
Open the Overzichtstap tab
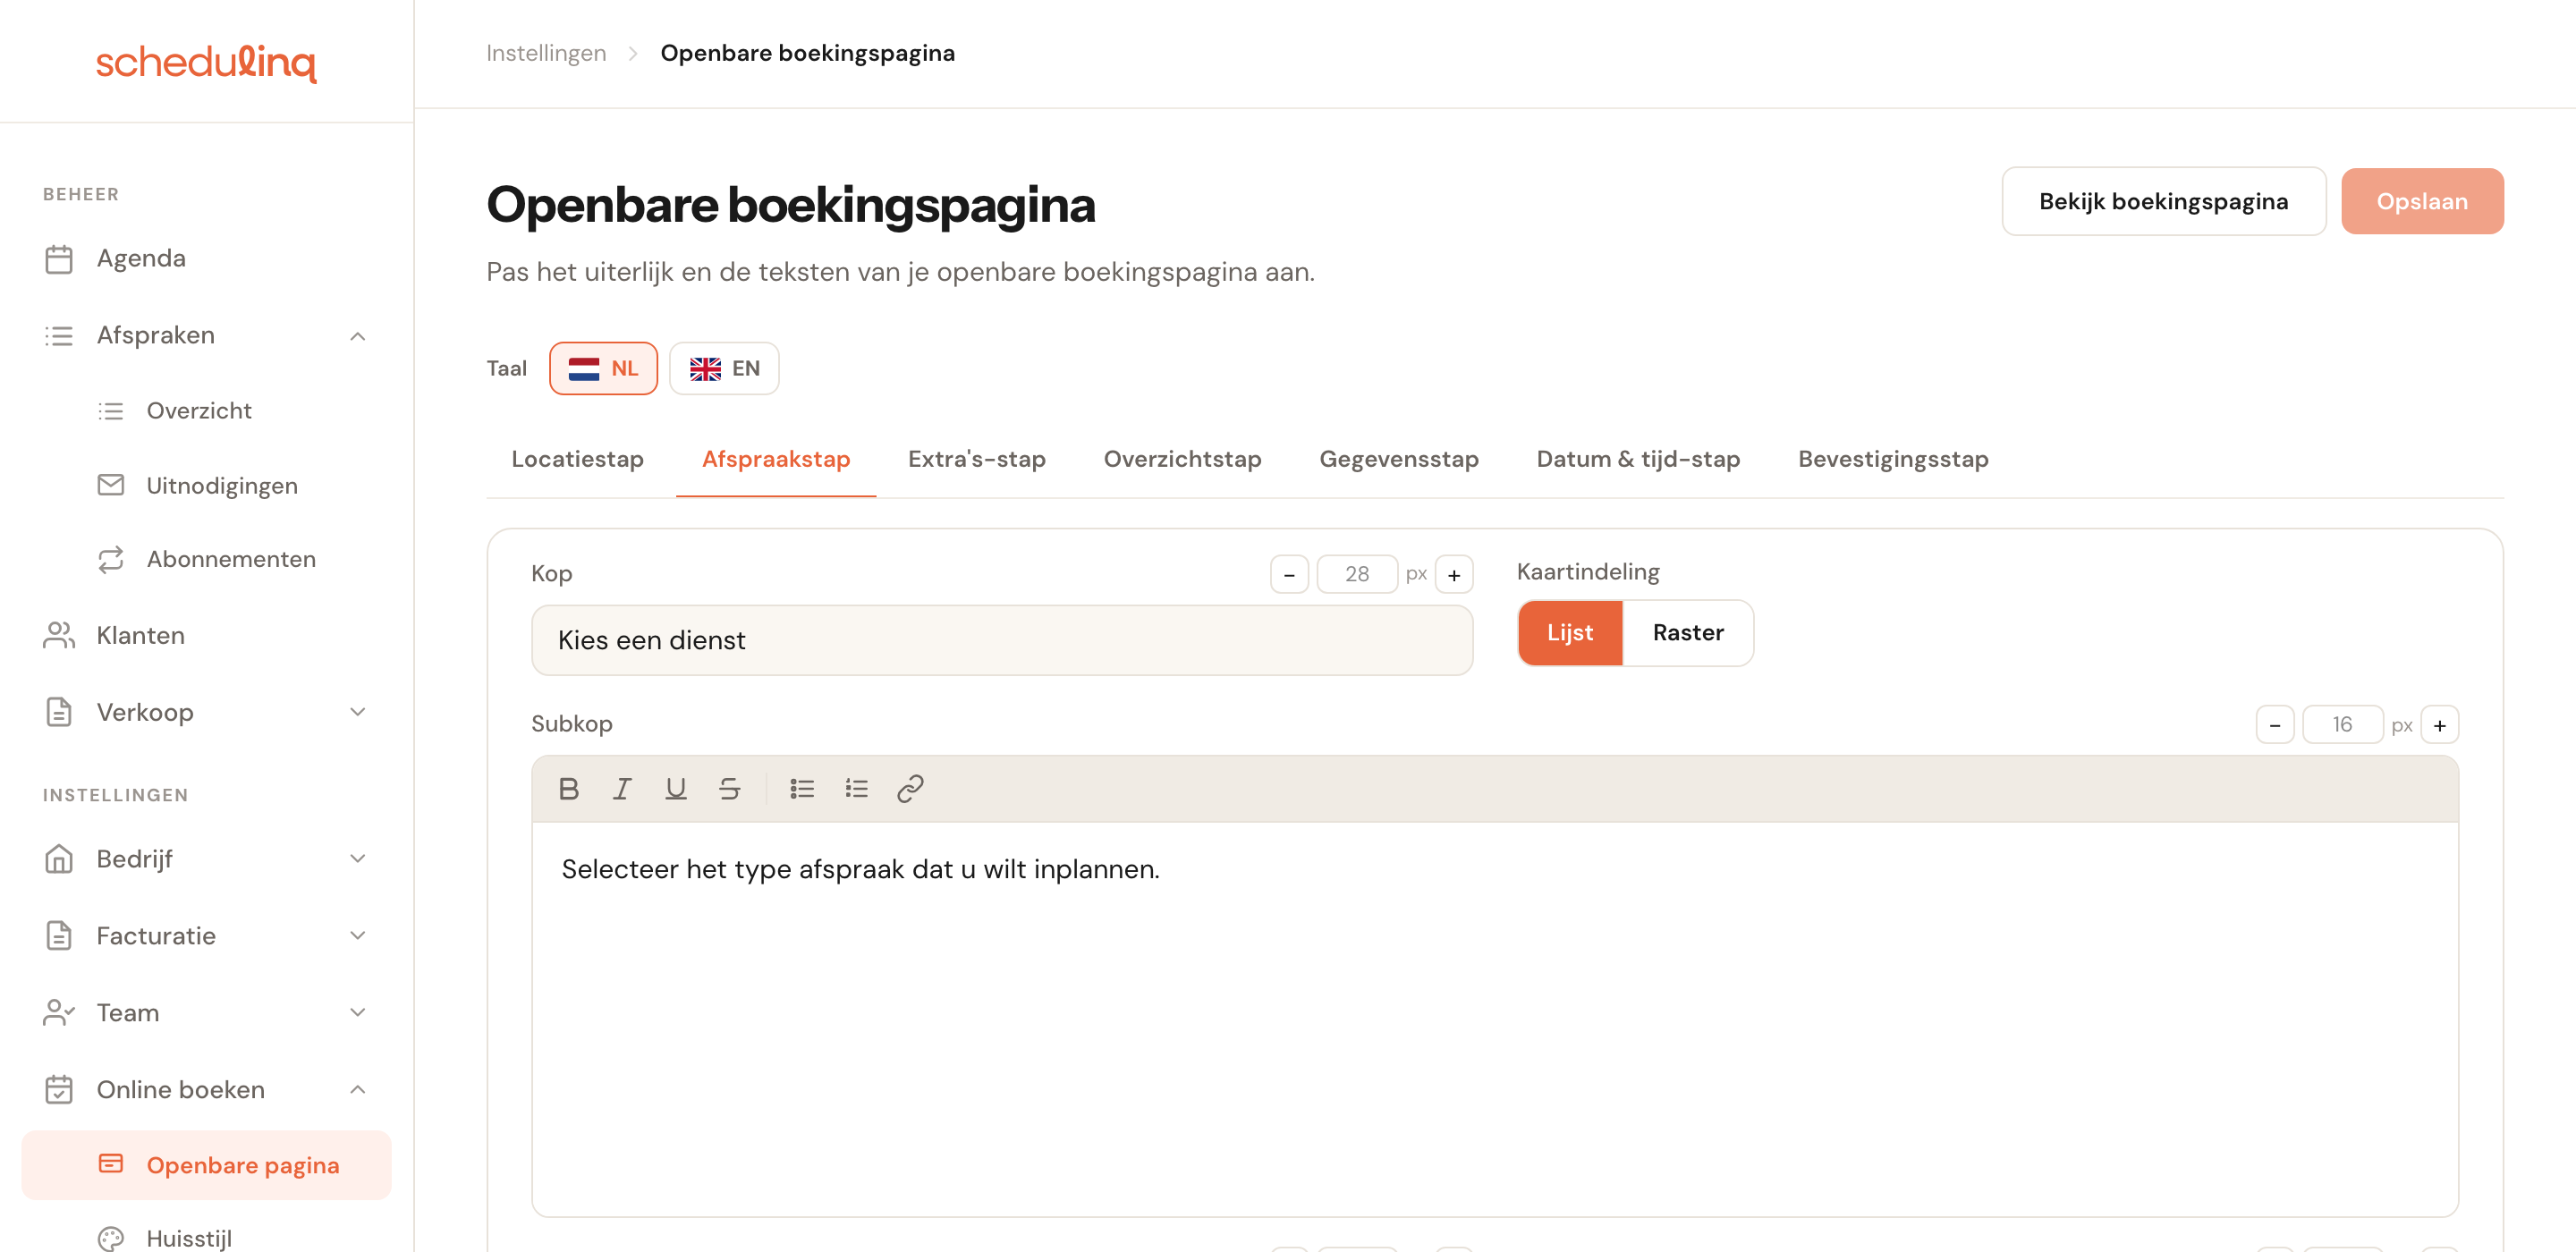pos(1182,459)
